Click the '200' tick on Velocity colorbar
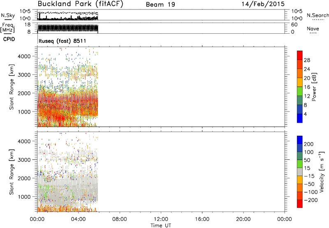Screen dimensions: 329x228 [x=309, y=144]
